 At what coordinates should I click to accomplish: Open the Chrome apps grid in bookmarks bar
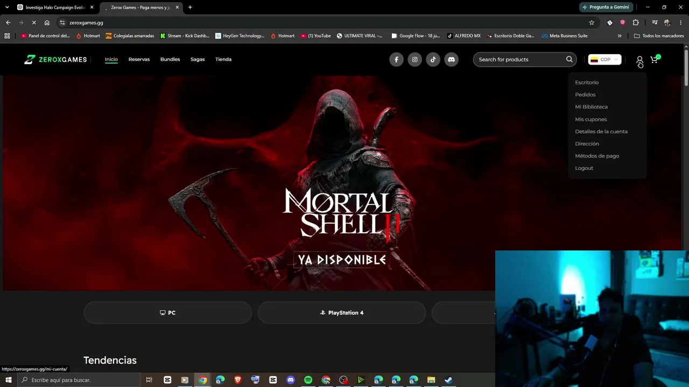click(7, 36)
